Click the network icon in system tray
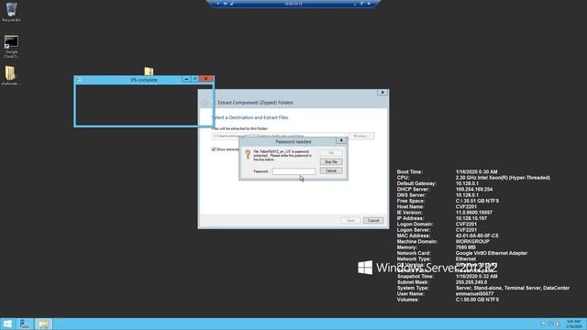Screen dimensions: 587x330 550,324
